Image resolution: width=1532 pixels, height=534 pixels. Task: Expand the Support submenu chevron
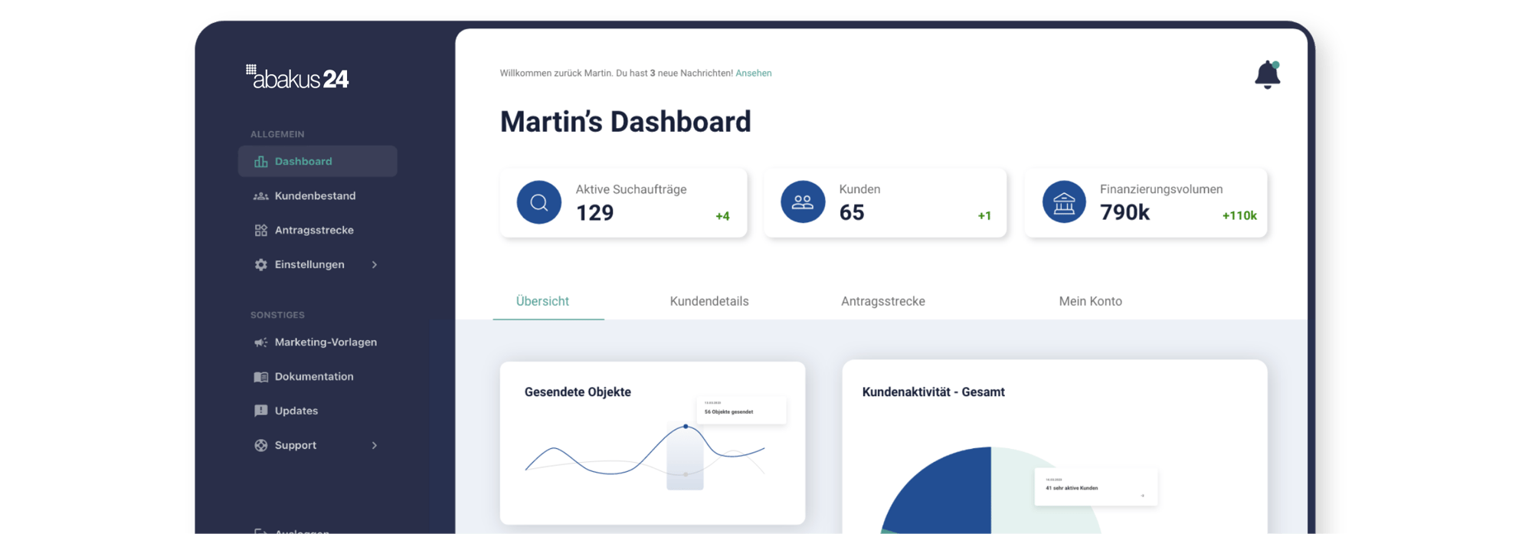click(375, 445)
